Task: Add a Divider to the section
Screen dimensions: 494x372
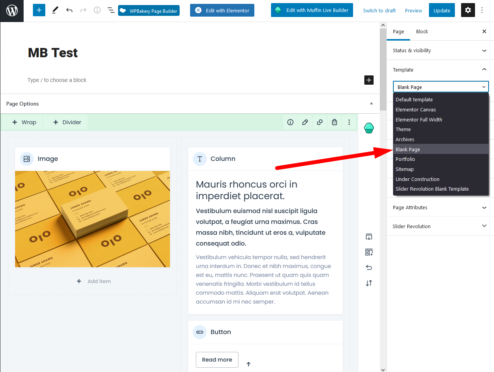Action: tap(67, 122)
